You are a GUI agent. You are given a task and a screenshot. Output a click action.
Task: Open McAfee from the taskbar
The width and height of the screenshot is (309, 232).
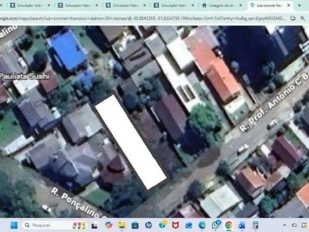point(175,225)
